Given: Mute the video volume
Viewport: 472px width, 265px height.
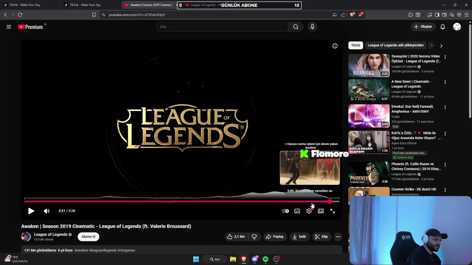Looking at the screenshot, I should pos(46,211).
